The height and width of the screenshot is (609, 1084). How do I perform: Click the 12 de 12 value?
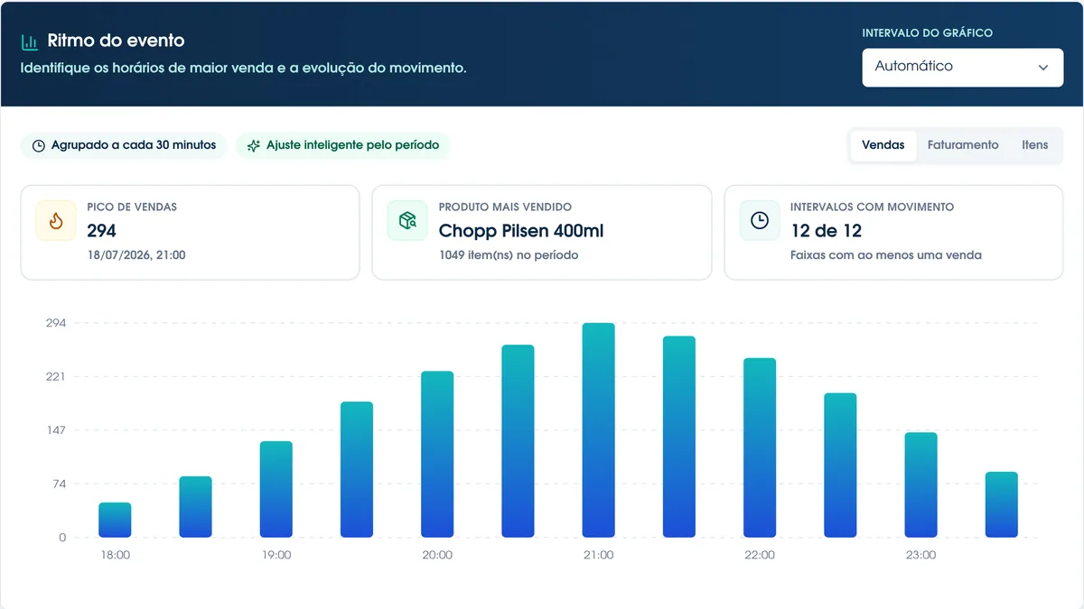click(827, 231)
